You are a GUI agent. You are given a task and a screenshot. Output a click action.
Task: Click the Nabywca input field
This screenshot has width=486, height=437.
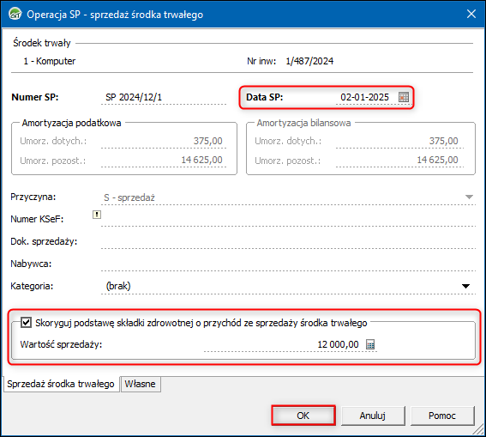point(288,264)
